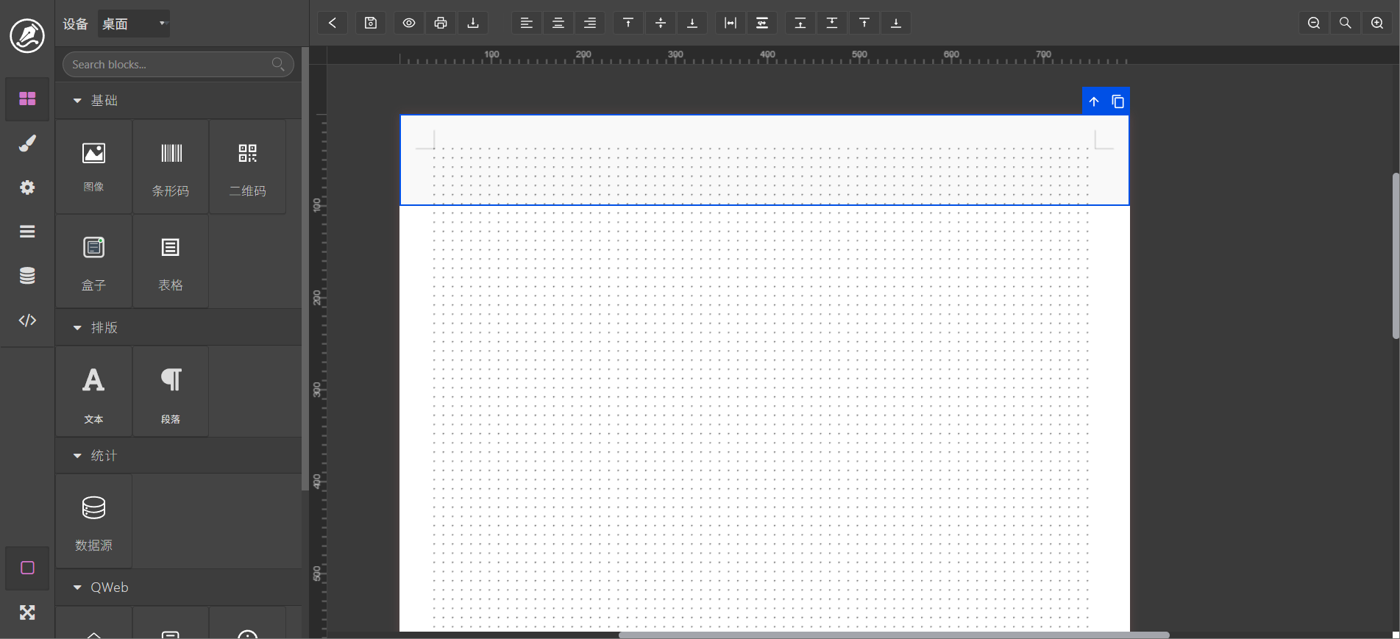Open the layers panel tab
The height and width of the screenshot is (639, 1400).
[27, 232]
